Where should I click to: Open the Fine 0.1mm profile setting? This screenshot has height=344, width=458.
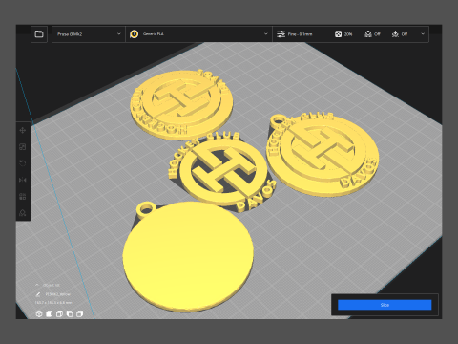(300, 34)
